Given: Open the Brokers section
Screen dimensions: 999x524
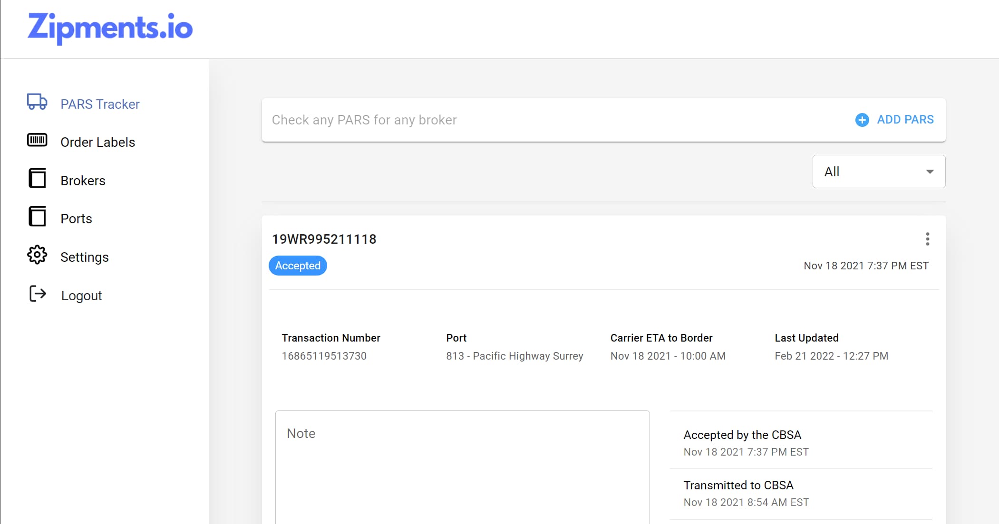Looking at the screenshot, I should pos(83,181).
